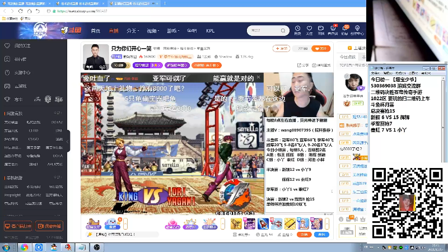Open the messages icon with badge
The width and height of the screenshot is (448, 252).
pos(345,30)
